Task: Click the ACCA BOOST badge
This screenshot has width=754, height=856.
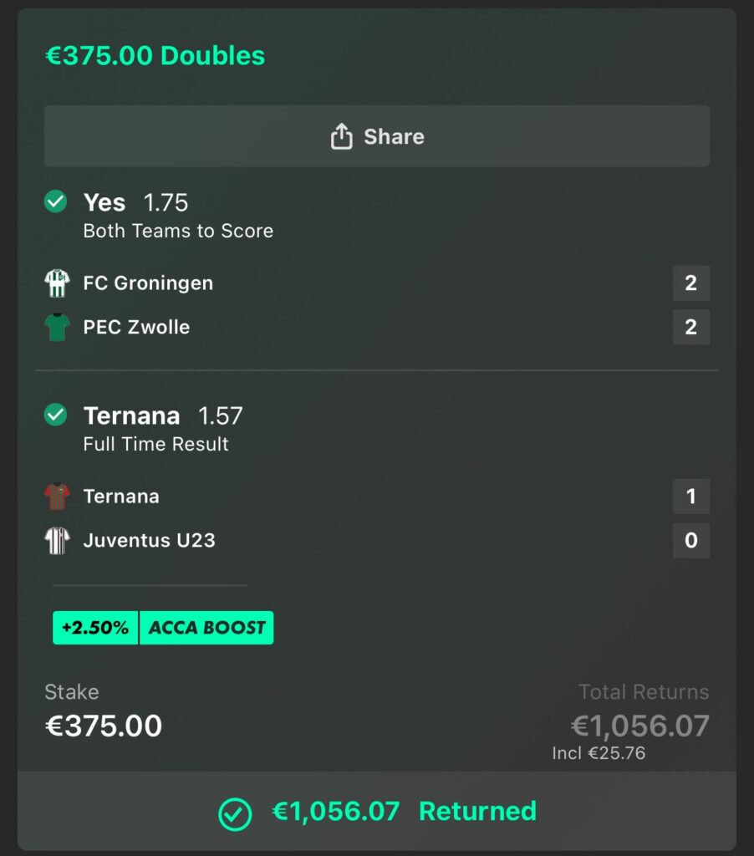Action: [206, 628]
